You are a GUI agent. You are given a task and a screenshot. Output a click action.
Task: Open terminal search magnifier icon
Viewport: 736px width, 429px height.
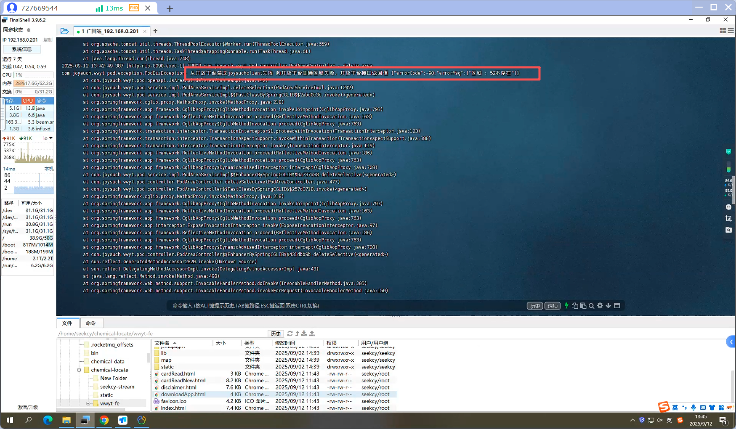click(592, 306)
